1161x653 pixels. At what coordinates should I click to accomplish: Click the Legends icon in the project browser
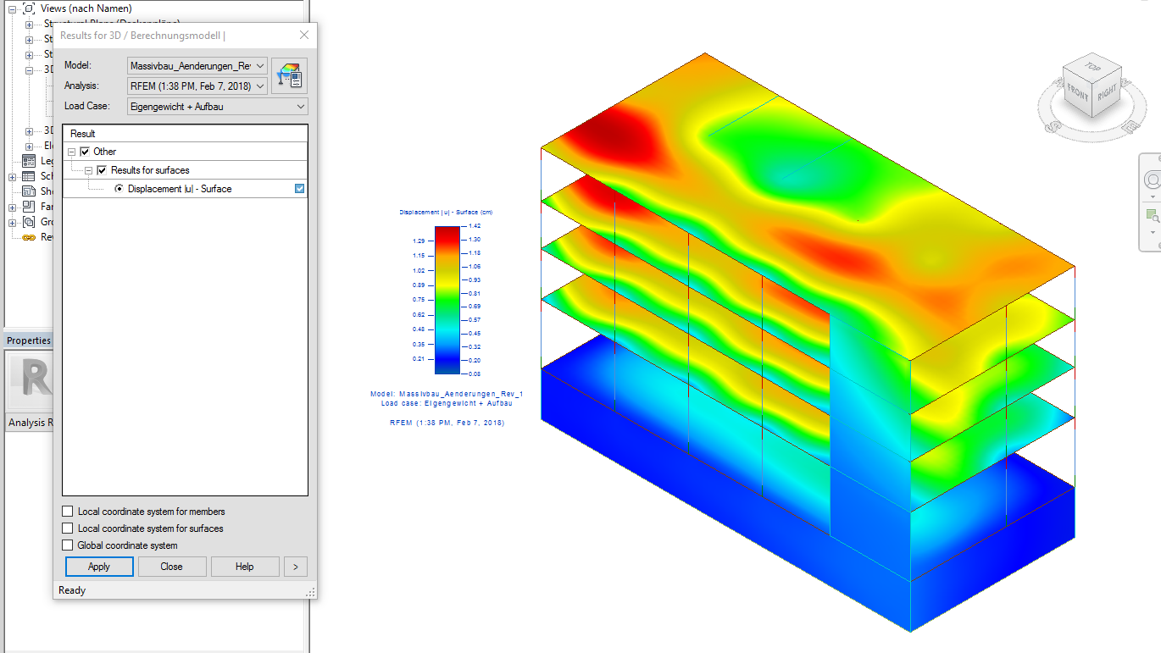click(28, 160)
